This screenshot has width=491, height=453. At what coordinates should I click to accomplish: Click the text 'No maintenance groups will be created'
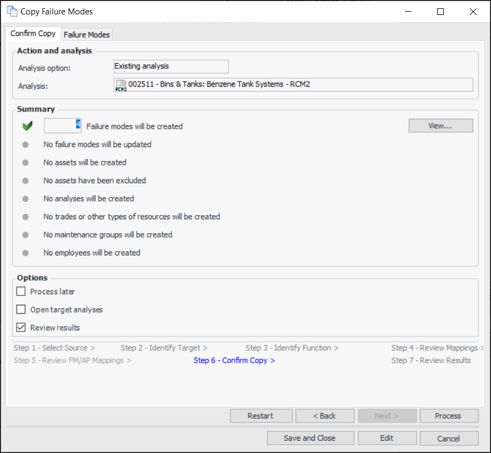[108, 234]
